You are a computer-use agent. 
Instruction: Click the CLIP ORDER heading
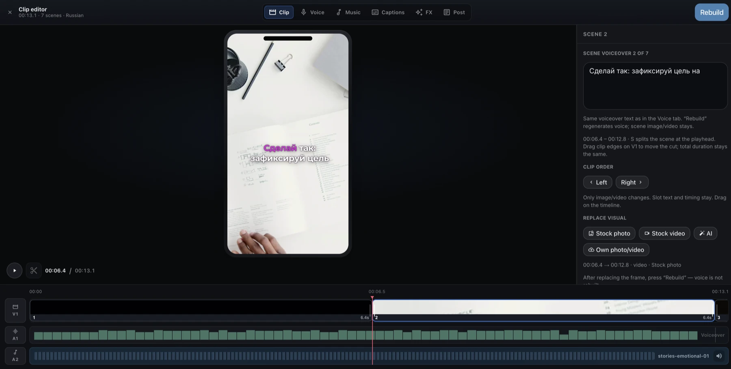pyautogui.click(x=598, y=167)
